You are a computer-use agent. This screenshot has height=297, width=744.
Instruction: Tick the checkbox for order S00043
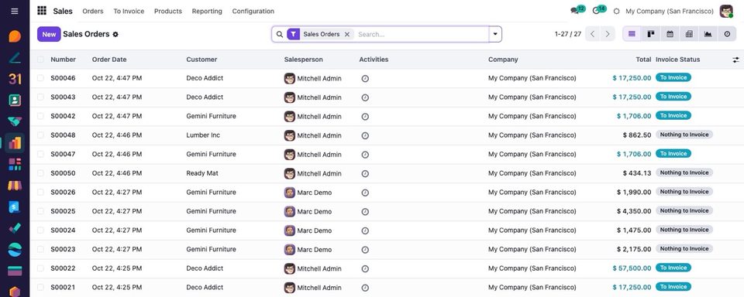point(40,97)
